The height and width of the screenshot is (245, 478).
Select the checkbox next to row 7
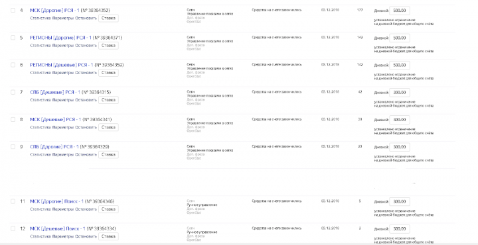click(x=13, y=92)
